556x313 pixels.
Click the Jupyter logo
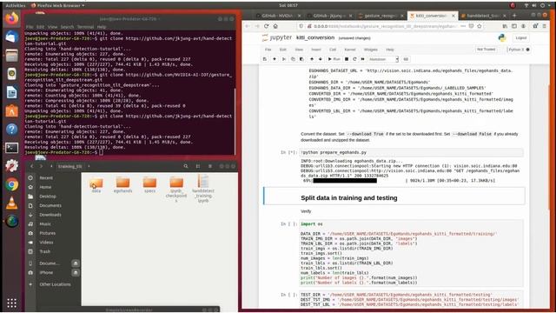[277, 37]
